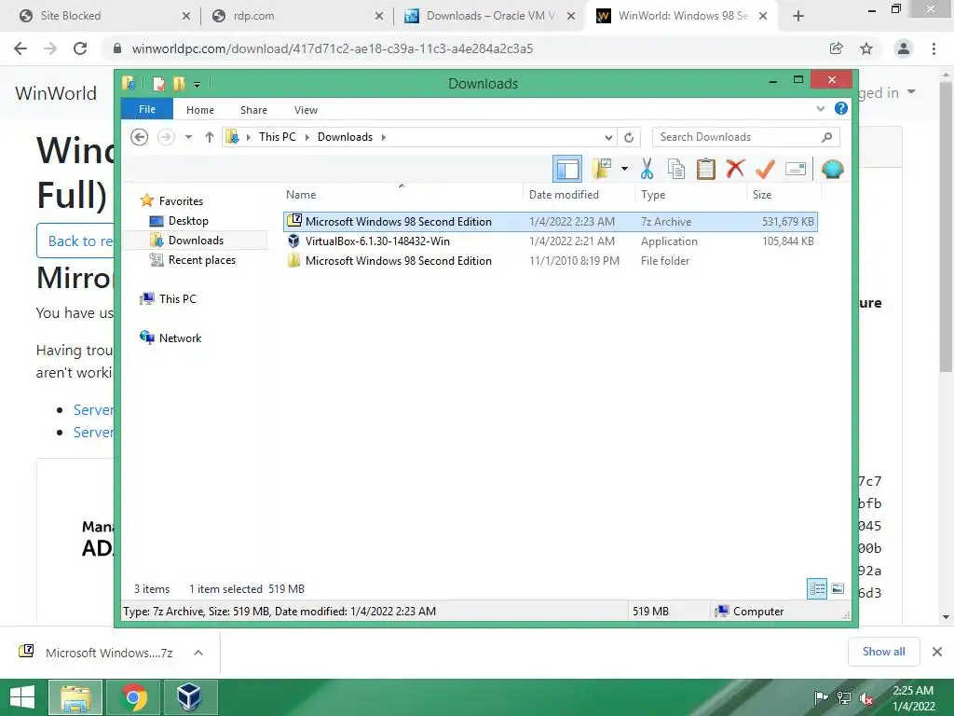This screenshot has width=954, height=716.
Task: Open the View ribbon tab
Action: (306, 110)
